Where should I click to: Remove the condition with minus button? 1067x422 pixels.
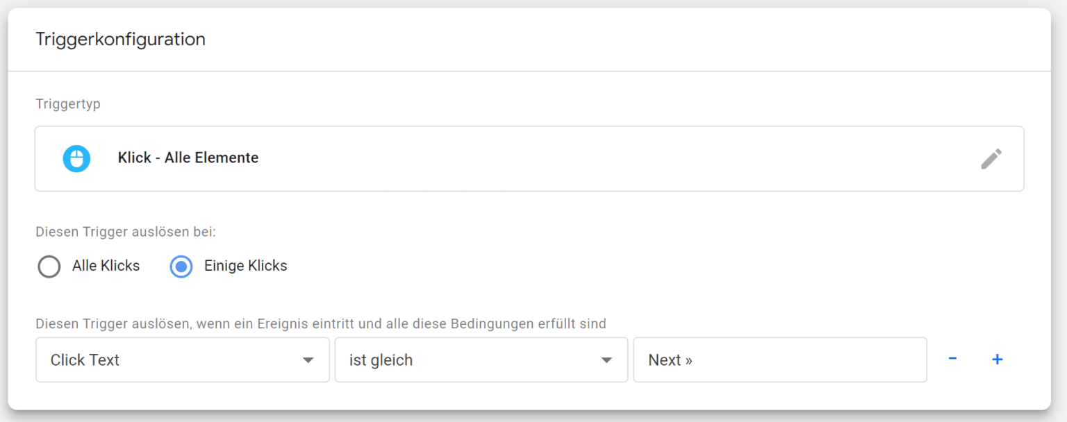click(x=952, y=359)
